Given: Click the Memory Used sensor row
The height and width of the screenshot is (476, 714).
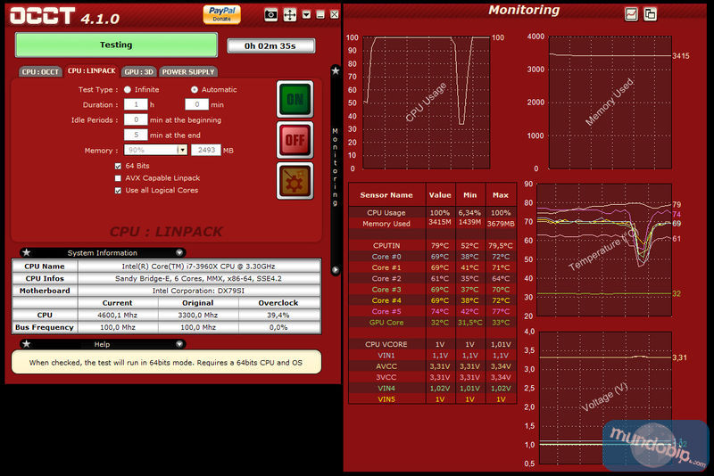Looking at the screenshot, I should coord(433,224).
